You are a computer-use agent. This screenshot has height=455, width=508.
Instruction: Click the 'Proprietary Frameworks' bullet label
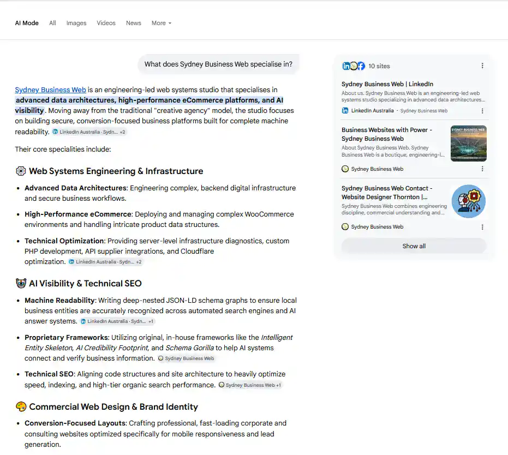tap(67, 338)
